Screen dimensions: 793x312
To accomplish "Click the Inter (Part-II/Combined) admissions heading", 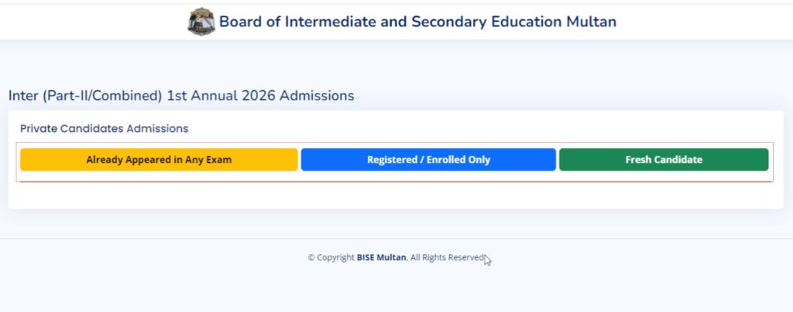I will (181, 96).
